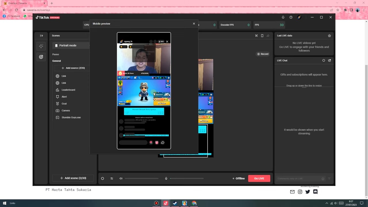Open the sparkle effects tool in the sidebar
Image resolution: width=368 pixels, height=207 pixels.
point(41,46)
